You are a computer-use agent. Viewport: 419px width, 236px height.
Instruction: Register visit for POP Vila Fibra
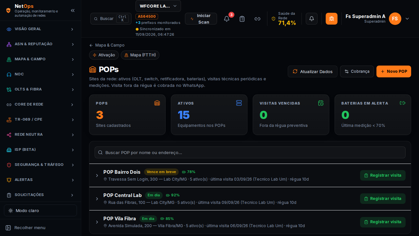pos(383,222)
